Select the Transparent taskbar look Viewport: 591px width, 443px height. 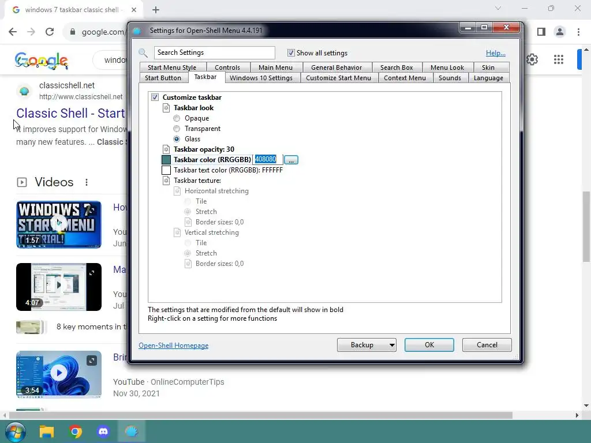tap(177, 129)
